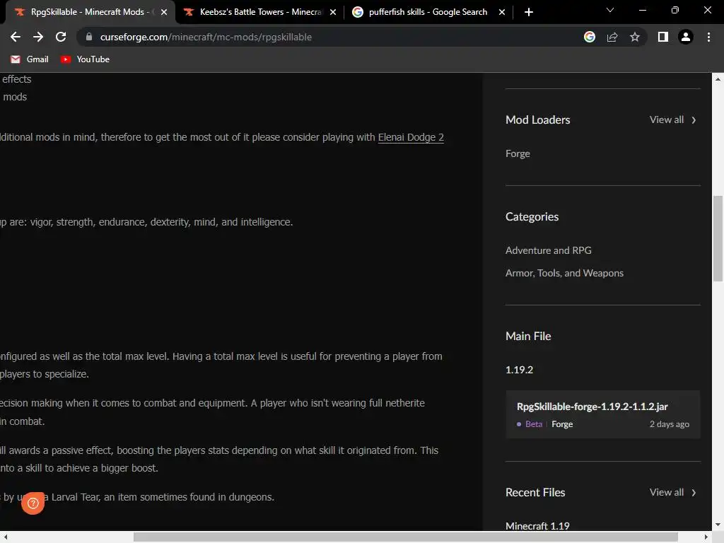Close the pufferfish skills Google Search tab
This screenshot has width=724, height=543.
502,13
